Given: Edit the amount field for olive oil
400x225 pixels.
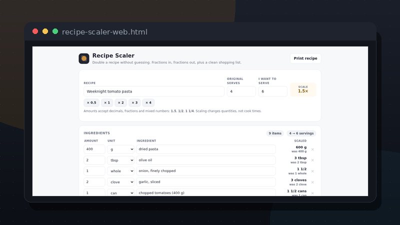Looking at the screenshot, I should pyautogui.click(x=94, y=160).
